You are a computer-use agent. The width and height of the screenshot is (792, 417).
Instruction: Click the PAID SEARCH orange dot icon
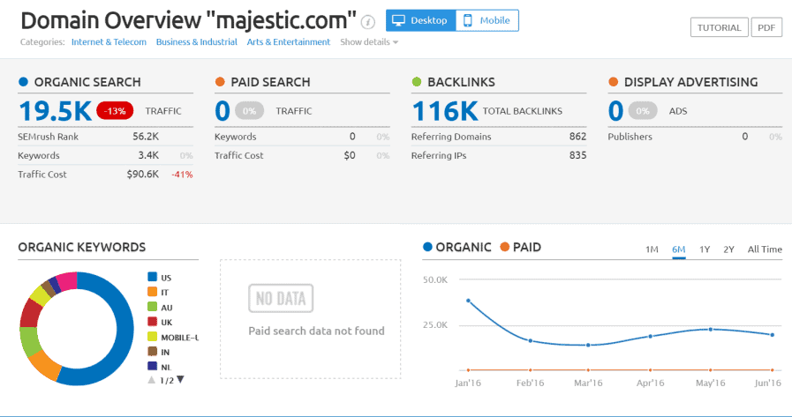(220, 82)
